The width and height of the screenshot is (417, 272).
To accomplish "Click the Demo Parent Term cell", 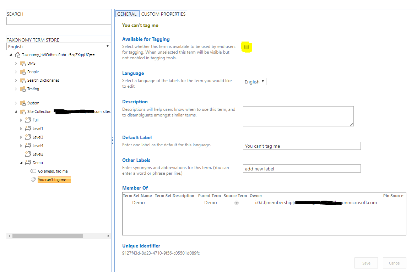I will [211, 203].
